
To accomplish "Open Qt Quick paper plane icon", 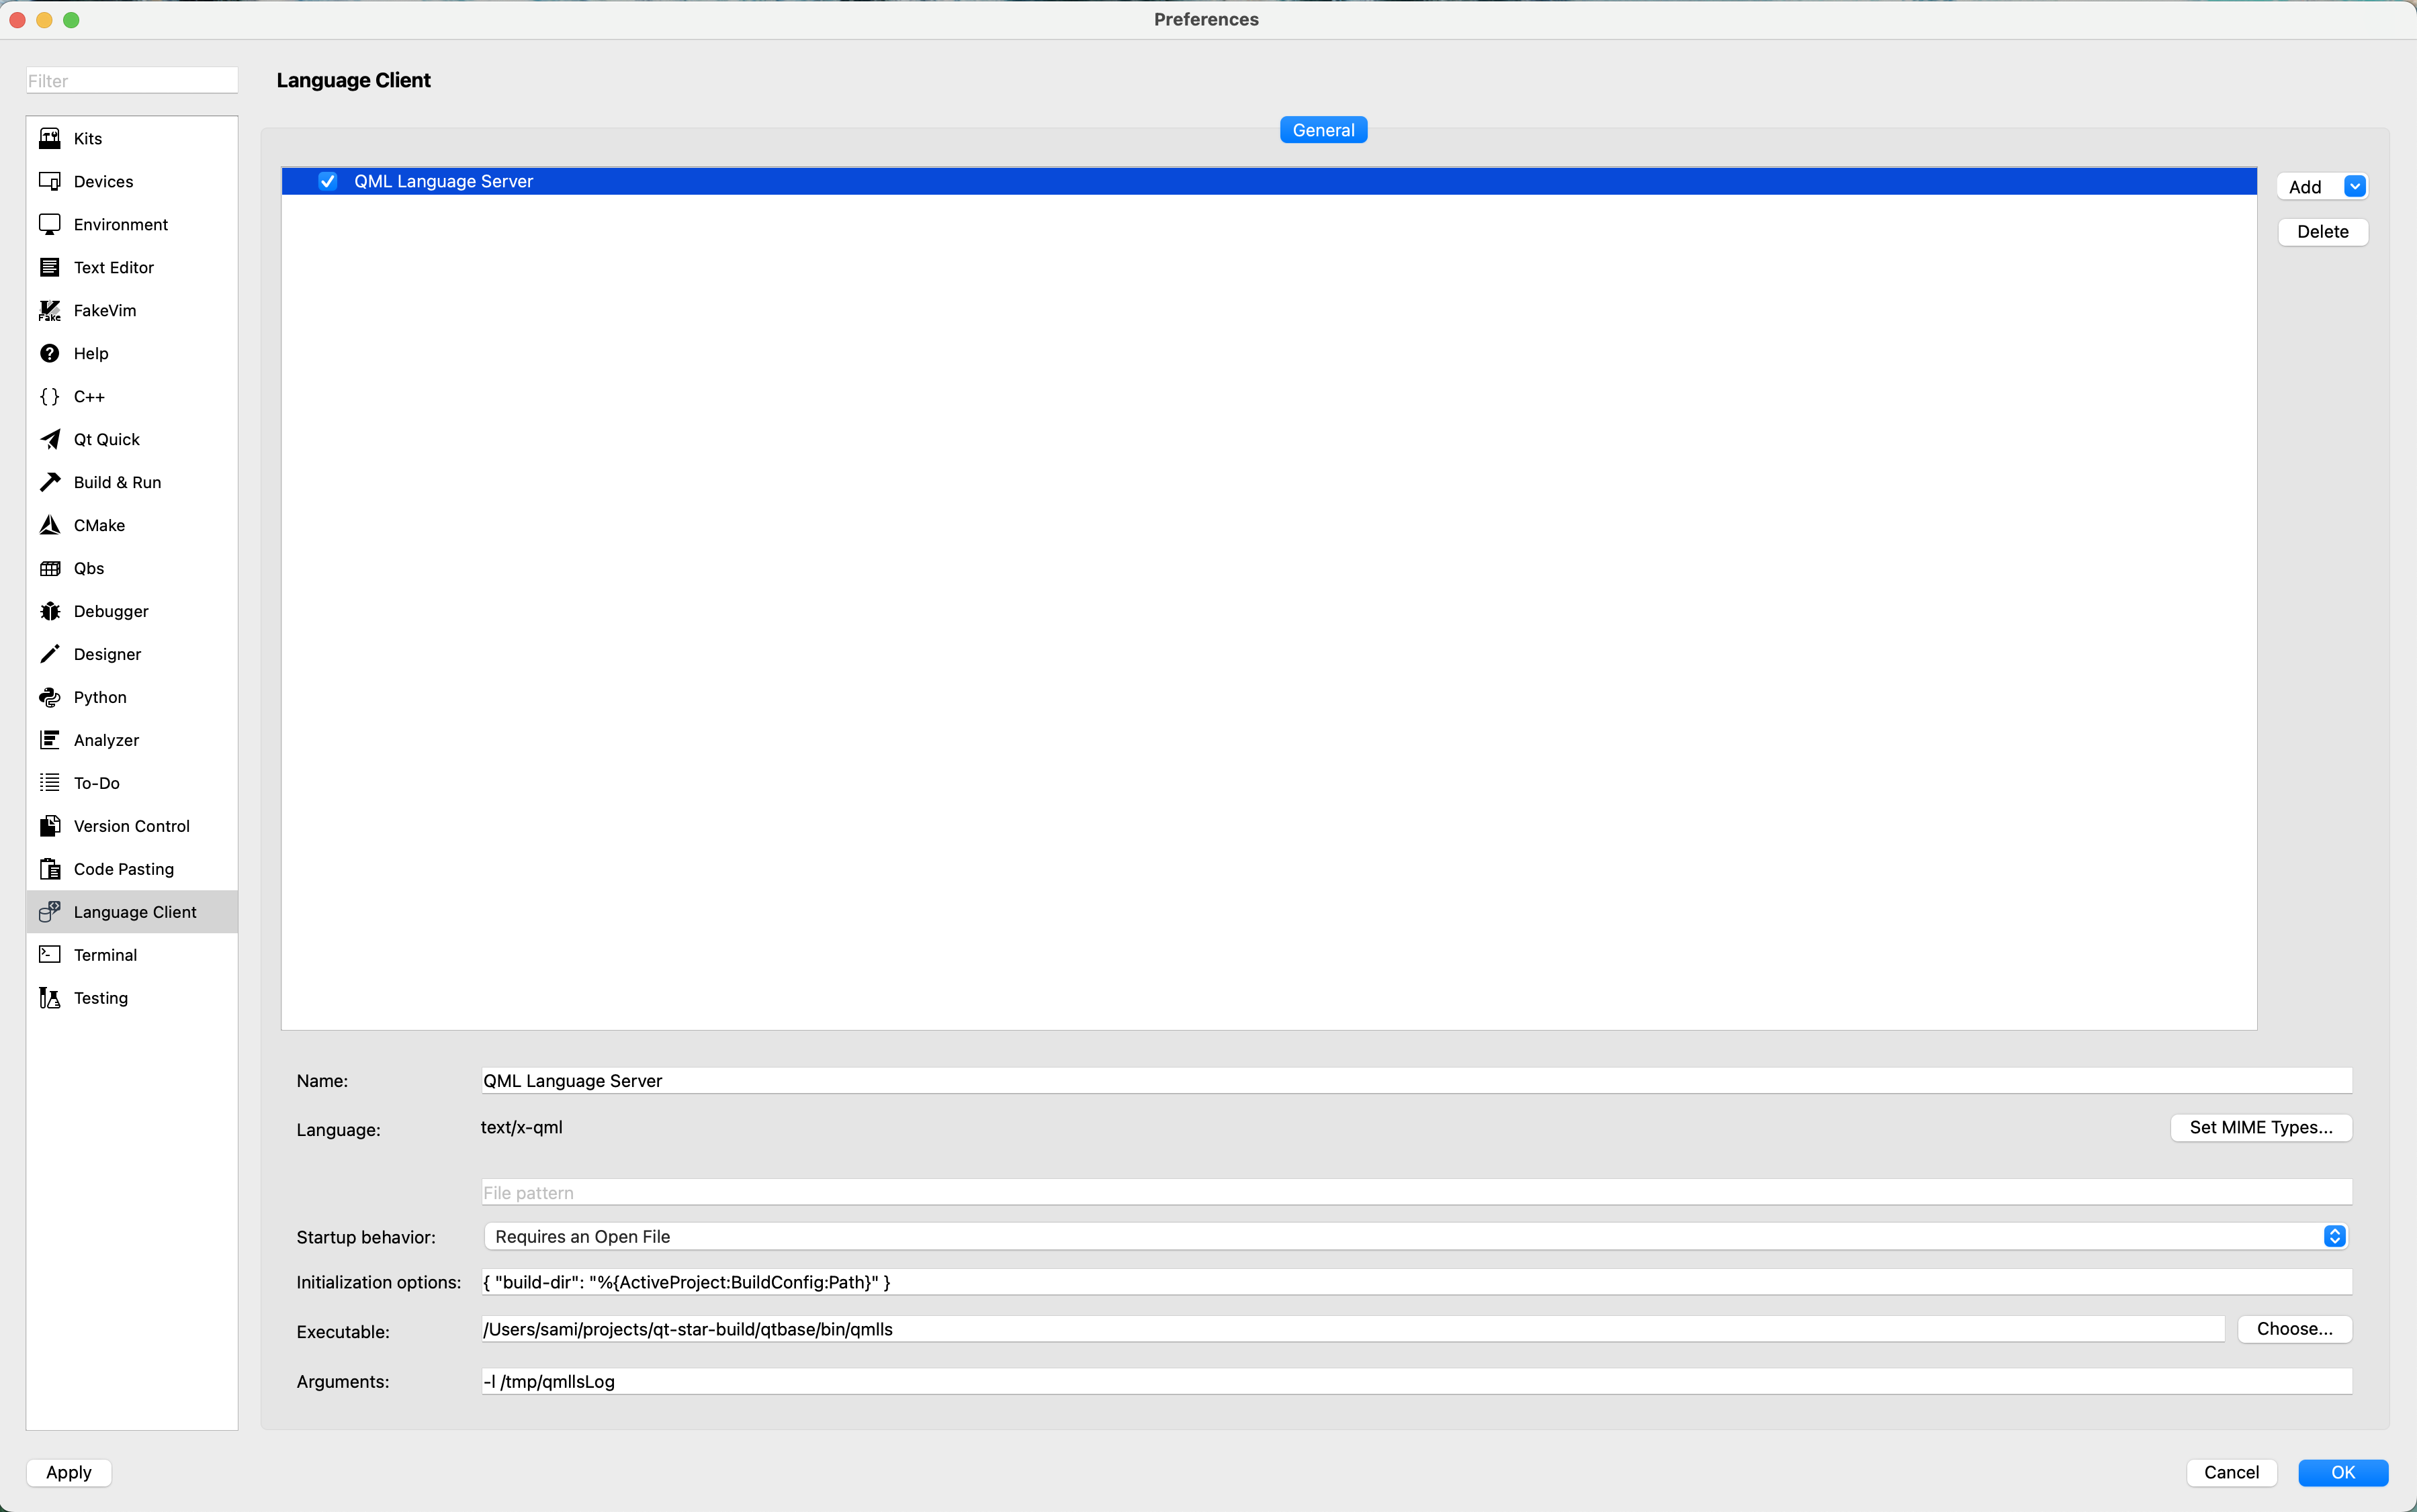I will coord(49,439).
